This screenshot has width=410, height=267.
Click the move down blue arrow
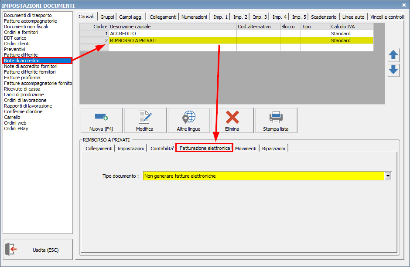click(393, 70)
